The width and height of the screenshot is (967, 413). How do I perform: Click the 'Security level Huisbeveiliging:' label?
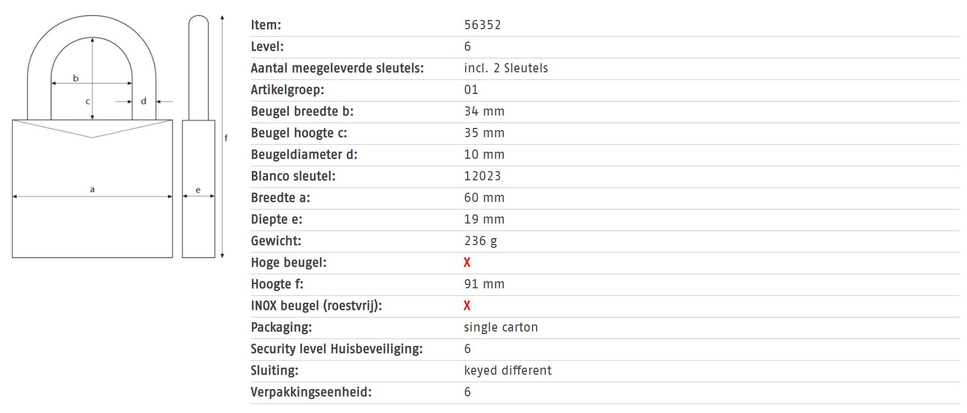point(337,349)
